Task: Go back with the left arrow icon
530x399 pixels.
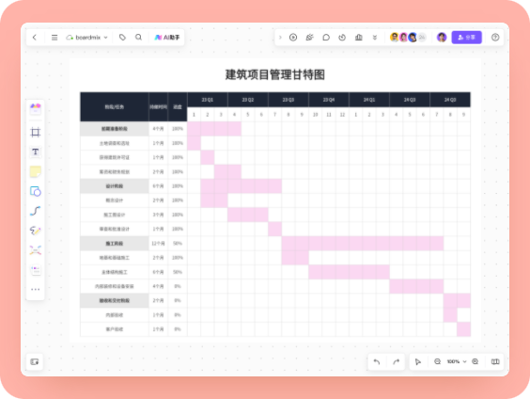Action: tap(35, 38)
